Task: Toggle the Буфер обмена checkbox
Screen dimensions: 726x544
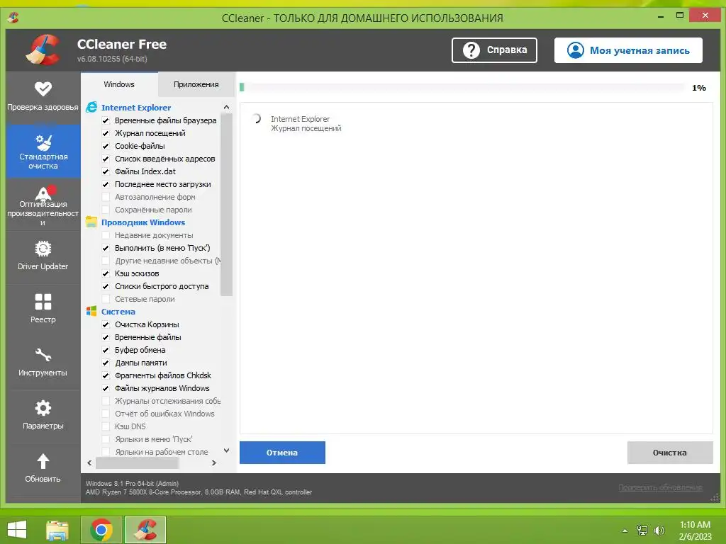Action: 106,350
